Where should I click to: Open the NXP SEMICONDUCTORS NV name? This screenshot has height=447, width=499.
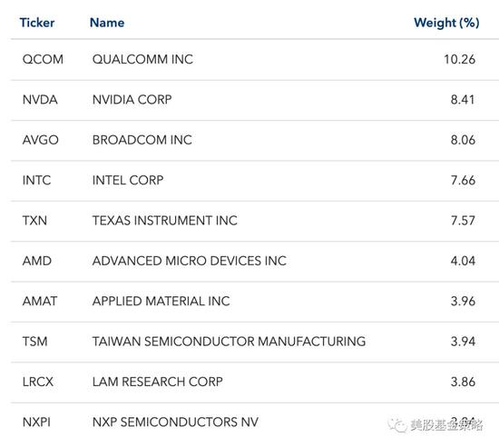[x=175, y=422]
